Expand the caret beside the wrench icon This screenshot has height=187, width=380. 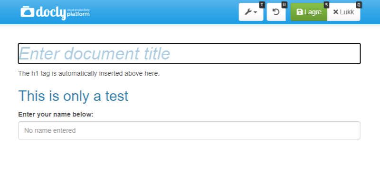[x=256, y=12]
